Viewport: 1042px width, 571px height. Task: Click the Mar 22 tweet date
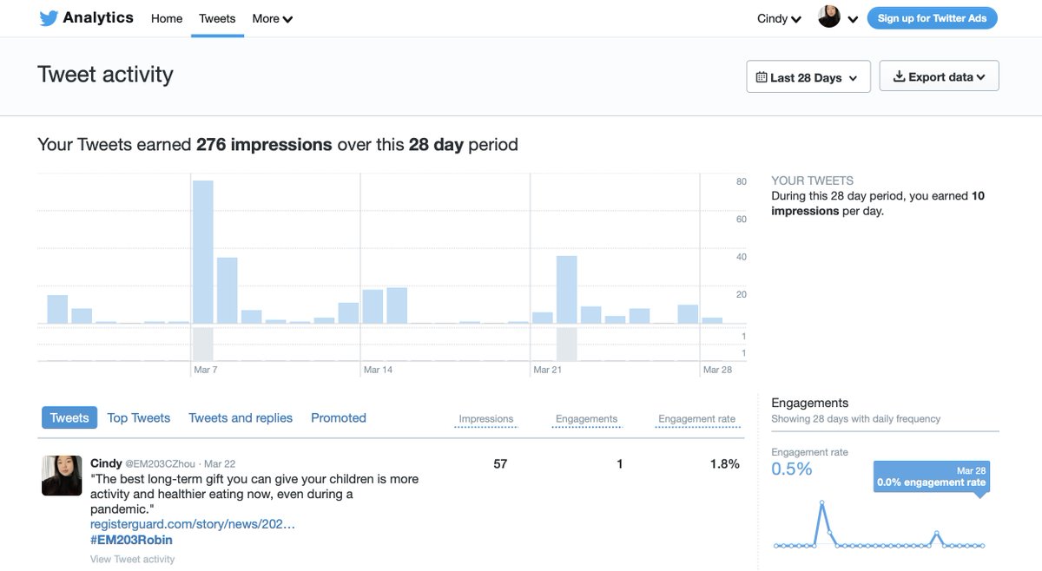220,464
